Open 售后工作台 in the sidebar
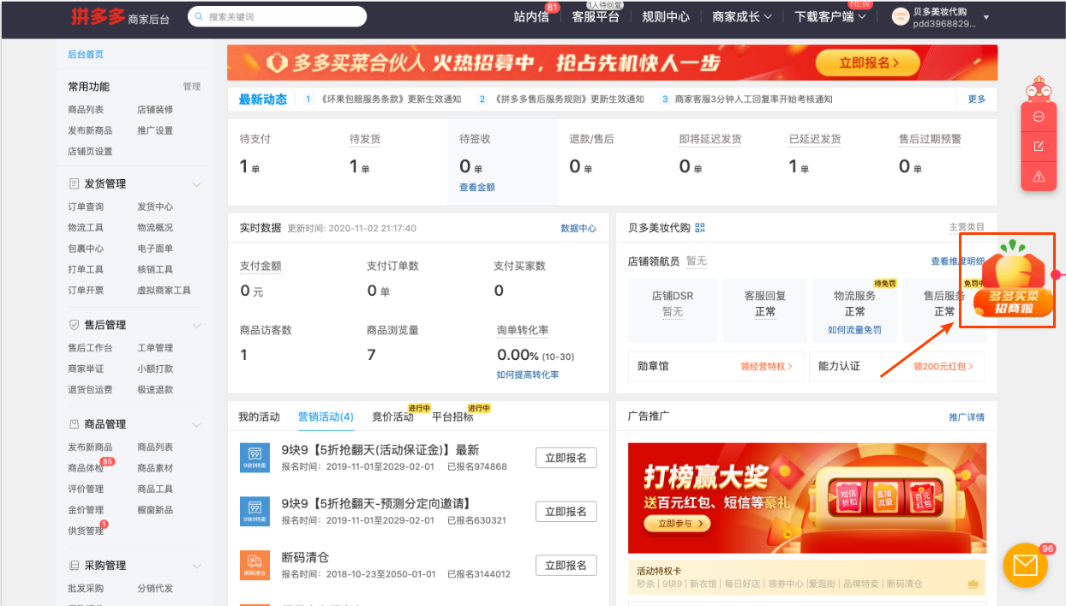This screenshot has width=1066, height=606. 90,348
